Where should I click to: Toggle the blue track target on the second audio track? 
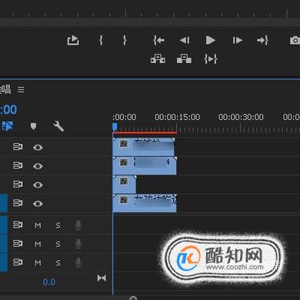click(4, 244)
